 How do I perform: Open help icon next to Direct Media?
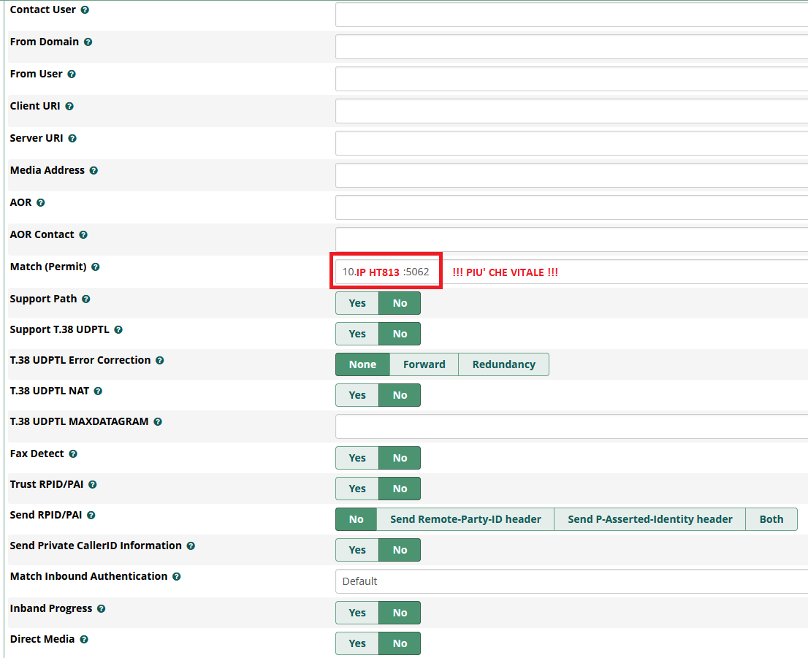pos(84,640)
